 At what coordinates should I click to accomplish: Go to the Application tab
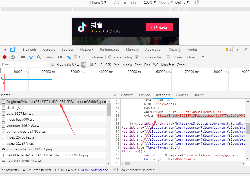[x=154, y=50]
